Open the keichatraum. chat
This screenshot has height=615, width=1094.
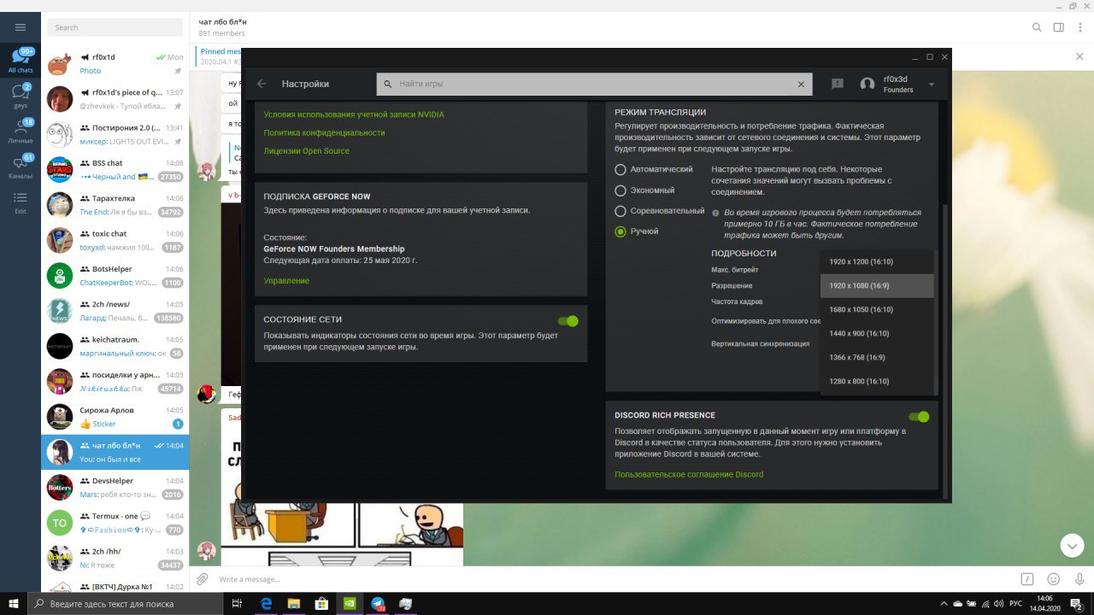[x=115, y=346]
